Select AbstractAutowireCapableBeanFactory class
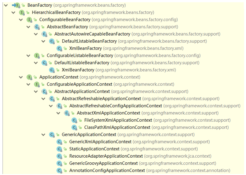Viewport: 246px width, 175px height. click(x=92, y=34)
